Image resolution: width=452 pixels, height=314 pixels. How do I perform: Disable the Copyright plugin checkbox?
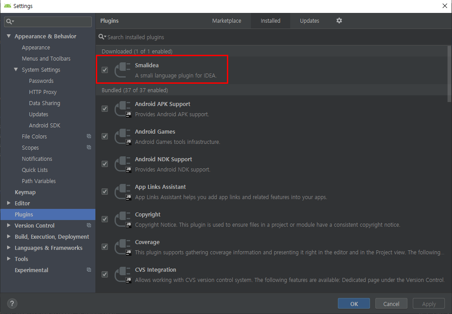tap(105, 219)
